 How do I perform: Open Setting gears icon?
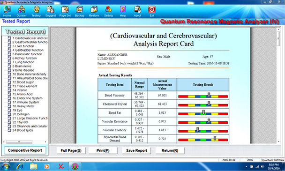tap(108, 11)
